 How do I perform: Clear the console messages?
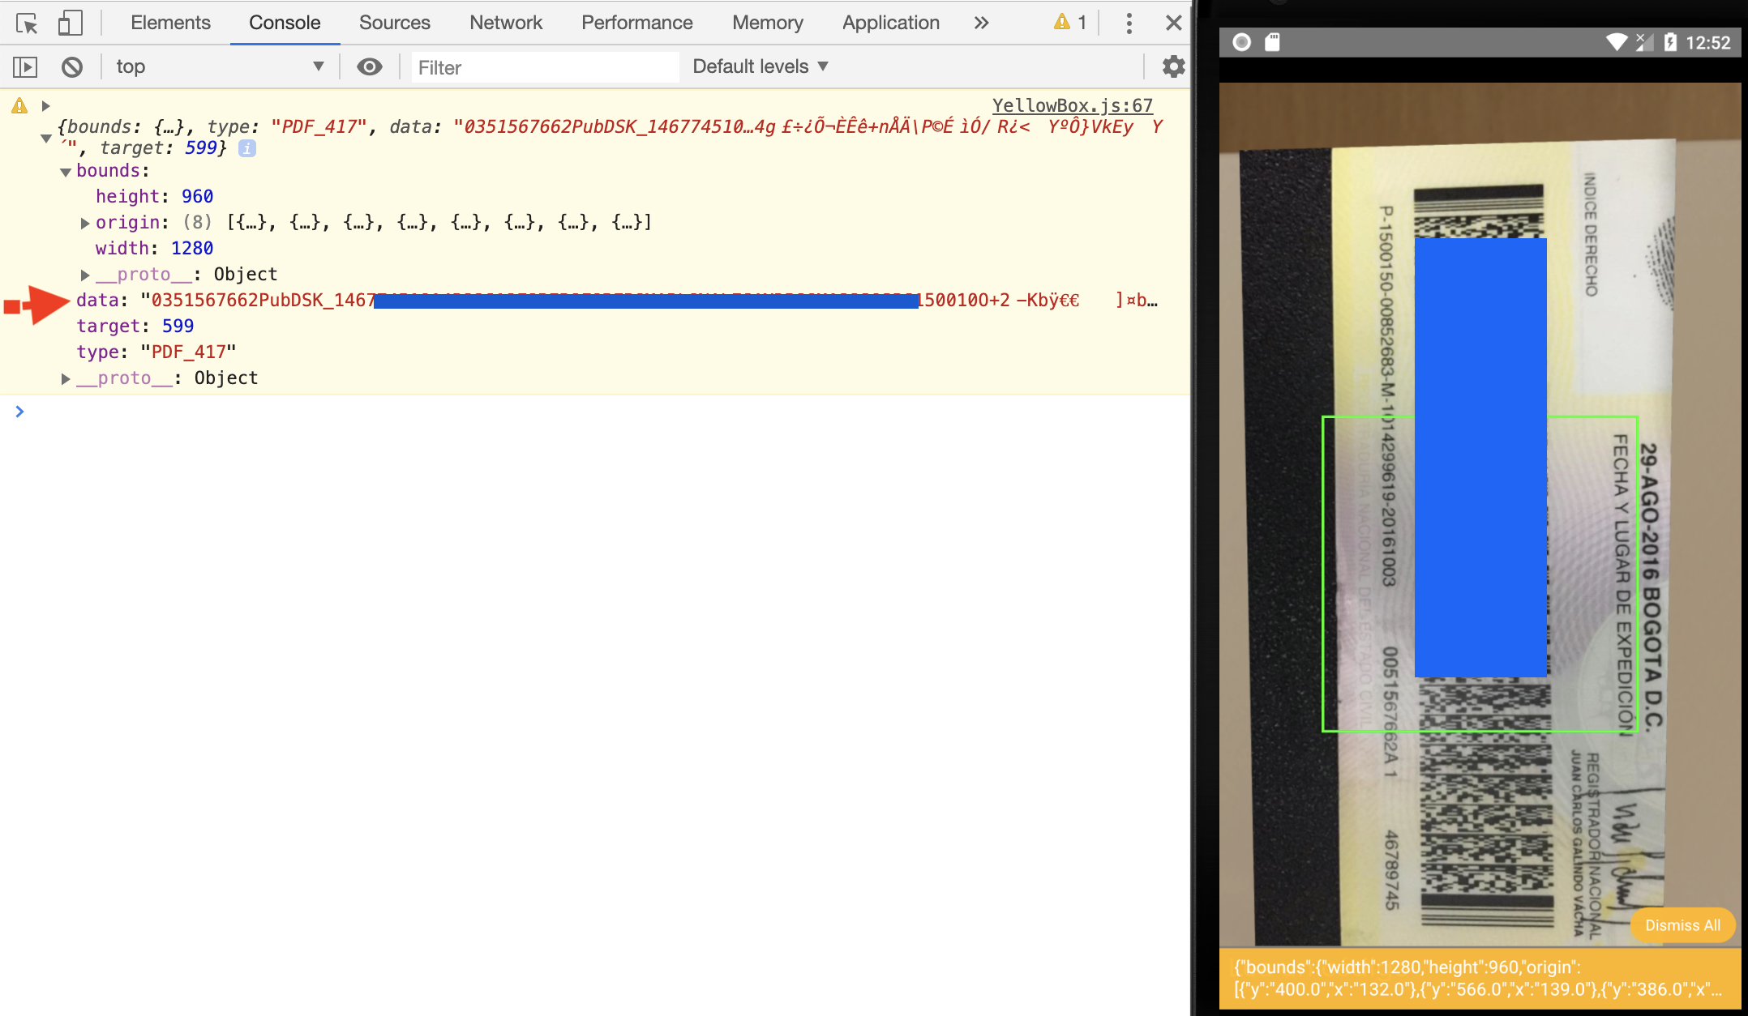tap(71, 66)
